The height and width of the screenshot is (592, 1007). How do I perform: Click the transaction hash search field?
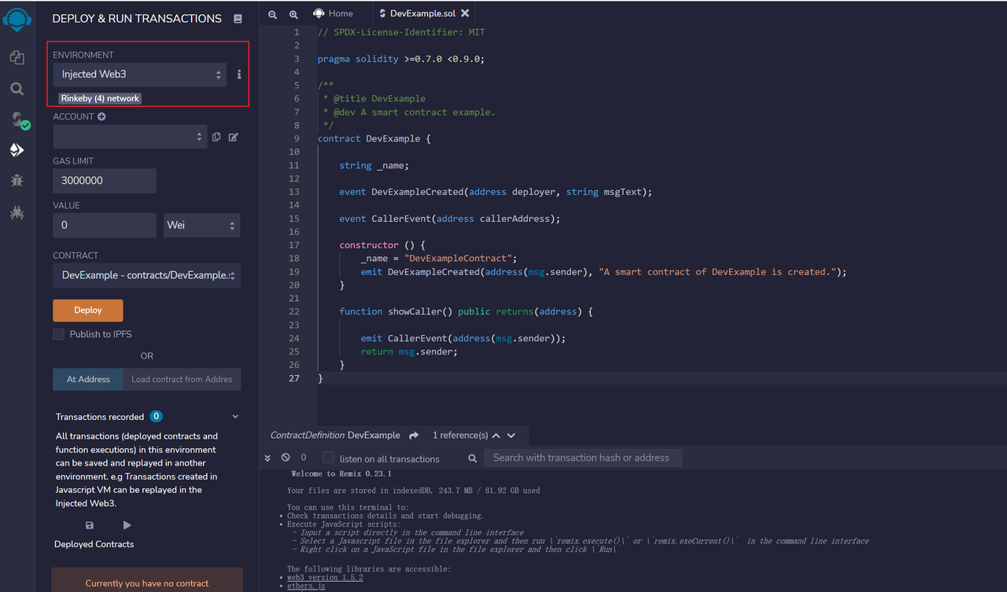582,458
